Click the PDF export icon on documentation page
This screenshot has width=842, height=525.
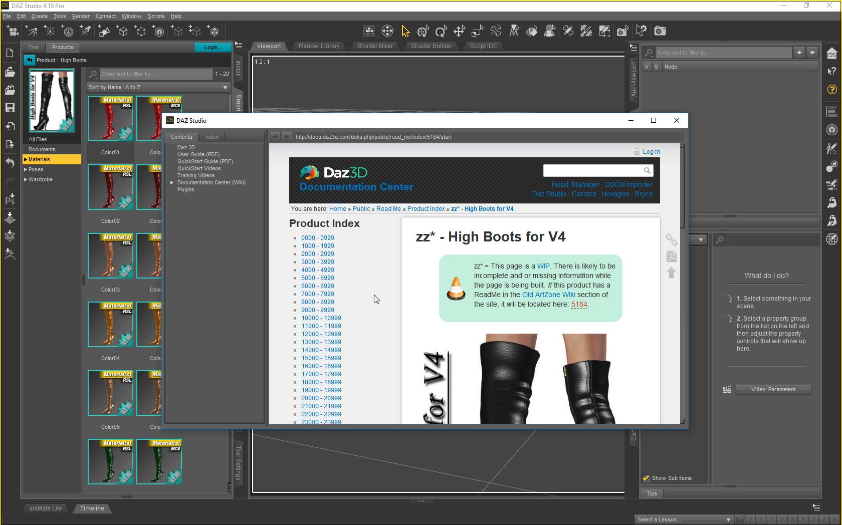tap(672, 256)
